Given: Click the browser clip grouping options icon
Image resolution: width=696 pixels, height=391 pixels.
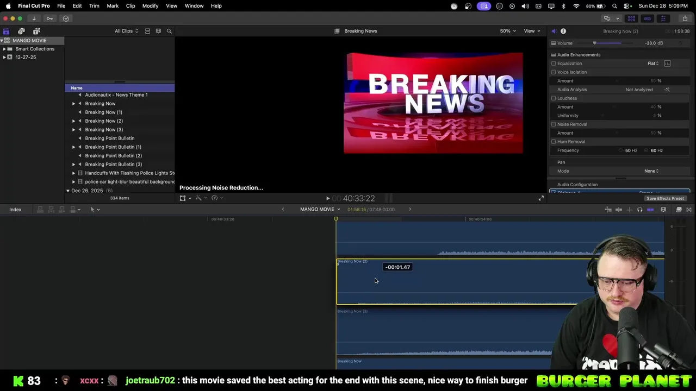Looking at the screenshot, I should point(158,31).
